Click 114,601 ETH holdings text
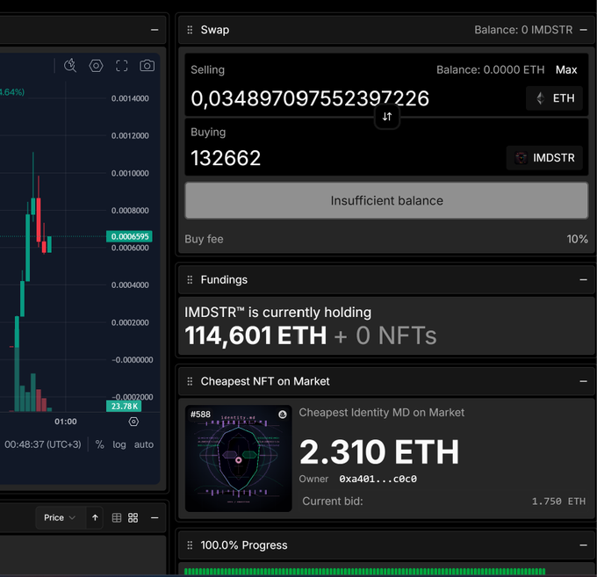The width and height of the screenshot is (597, 577). [255, 335]
